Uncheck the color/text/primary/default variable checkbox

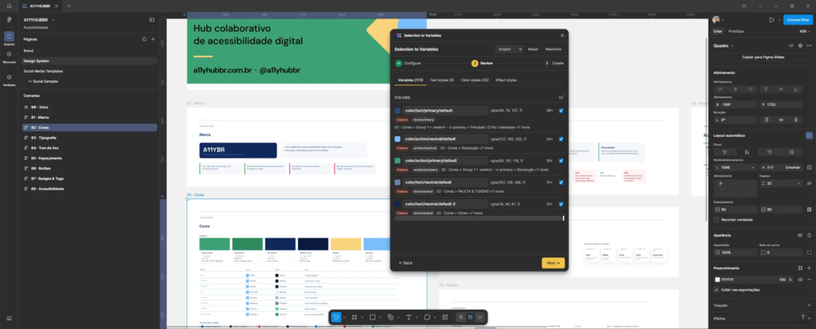pyautogui.click(x=561, y=111)
